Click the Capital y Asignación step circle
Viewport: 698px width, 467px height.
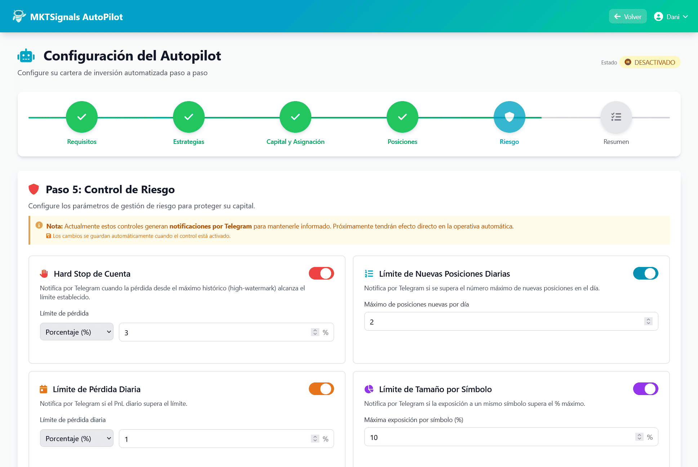[295, 117]
